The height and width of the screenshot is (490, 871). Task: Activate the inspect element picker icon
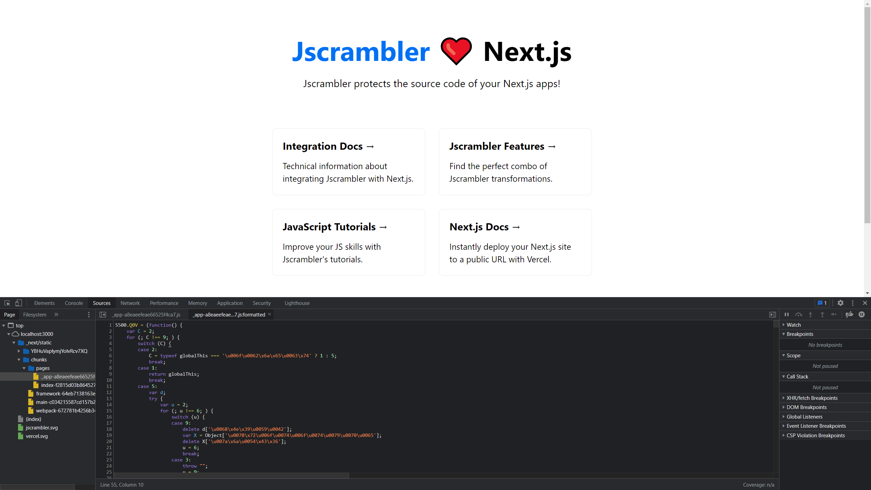[x=7, y=303]
